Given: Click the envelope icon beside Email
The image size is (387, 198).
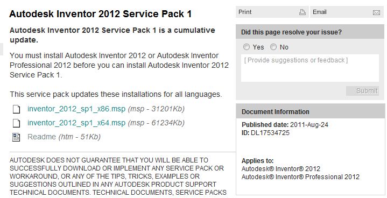Looking at the screenshot, I should click(x=376, y=12).
